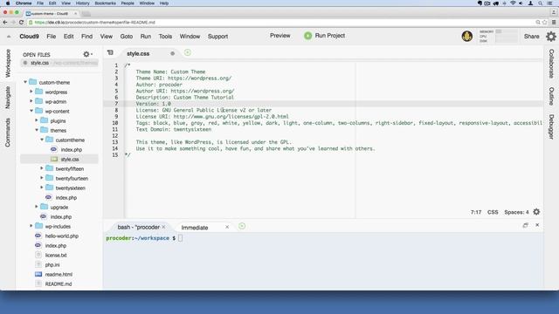Image resolution: width=559 pixels, height=314 pixels.
Task: Expand the twentyfourteen folder
Action: pyautogui.click(x=42, y=178)
